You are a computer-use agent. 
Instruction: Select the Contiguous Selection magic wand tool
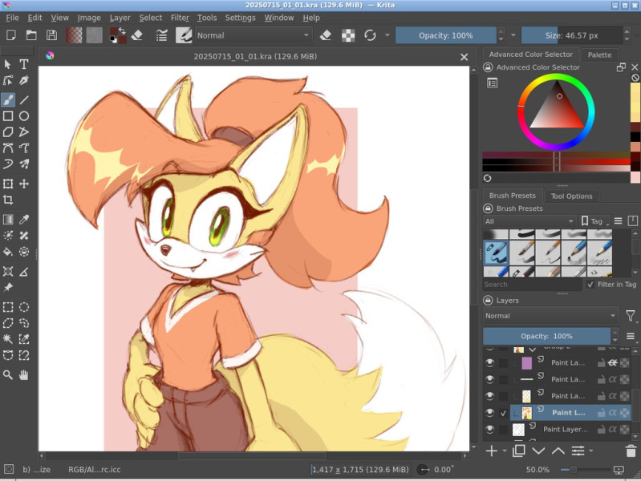tap(8, 339)
